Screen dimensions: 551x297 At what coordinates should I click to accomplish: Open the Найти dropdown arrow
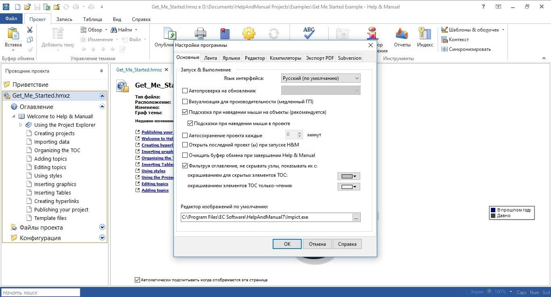(x=136, y=30)
